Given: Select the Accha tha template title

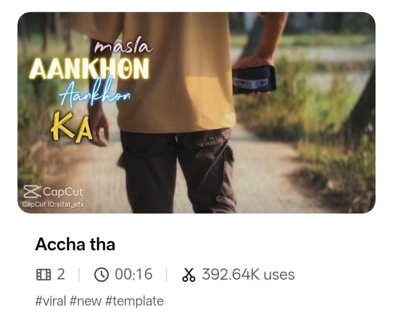Looking at the screenshot, I should pyautogui.click(x=75, y=244).
